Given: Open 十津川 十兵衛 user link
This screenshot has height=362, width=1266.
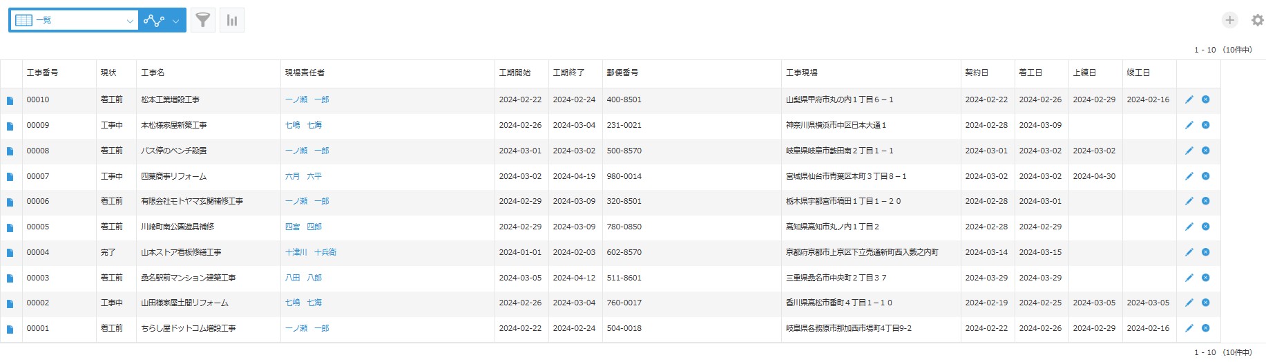Looking at the screenshot, I should click(x=311, y=252).
